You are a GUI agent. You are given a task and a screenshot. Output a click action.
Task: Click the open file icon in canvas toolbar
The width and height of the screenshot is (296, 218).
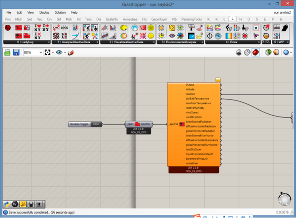pos(6,52)
